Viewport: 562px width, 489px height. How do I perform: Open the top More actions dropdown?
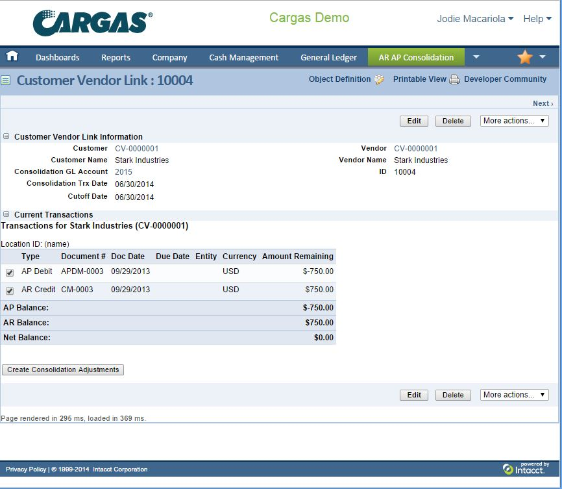point(515,121)
